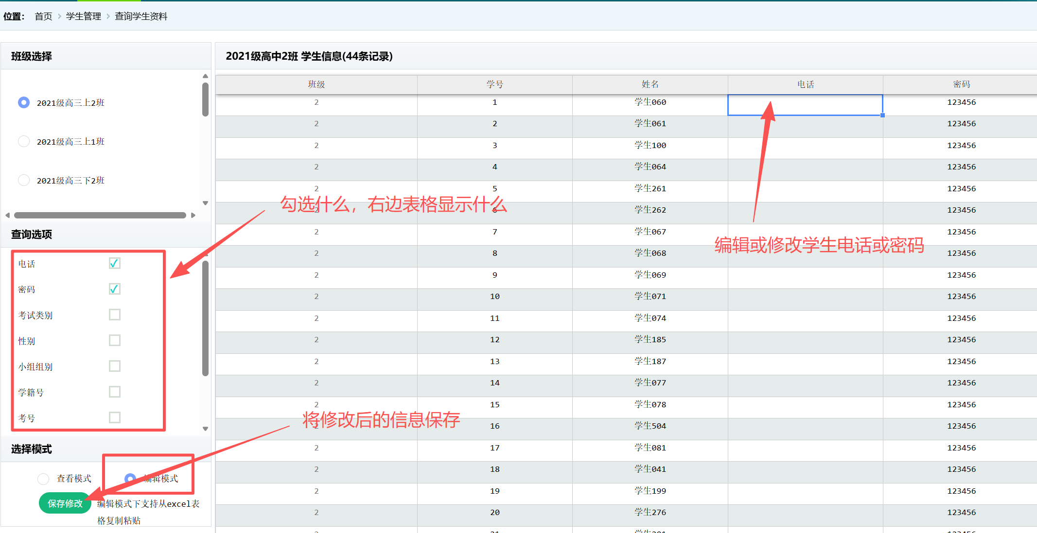Viewport: 1037px width, 533px height.
Task: Click up arrow of class list scrollbar
Action: pos(205,76)
